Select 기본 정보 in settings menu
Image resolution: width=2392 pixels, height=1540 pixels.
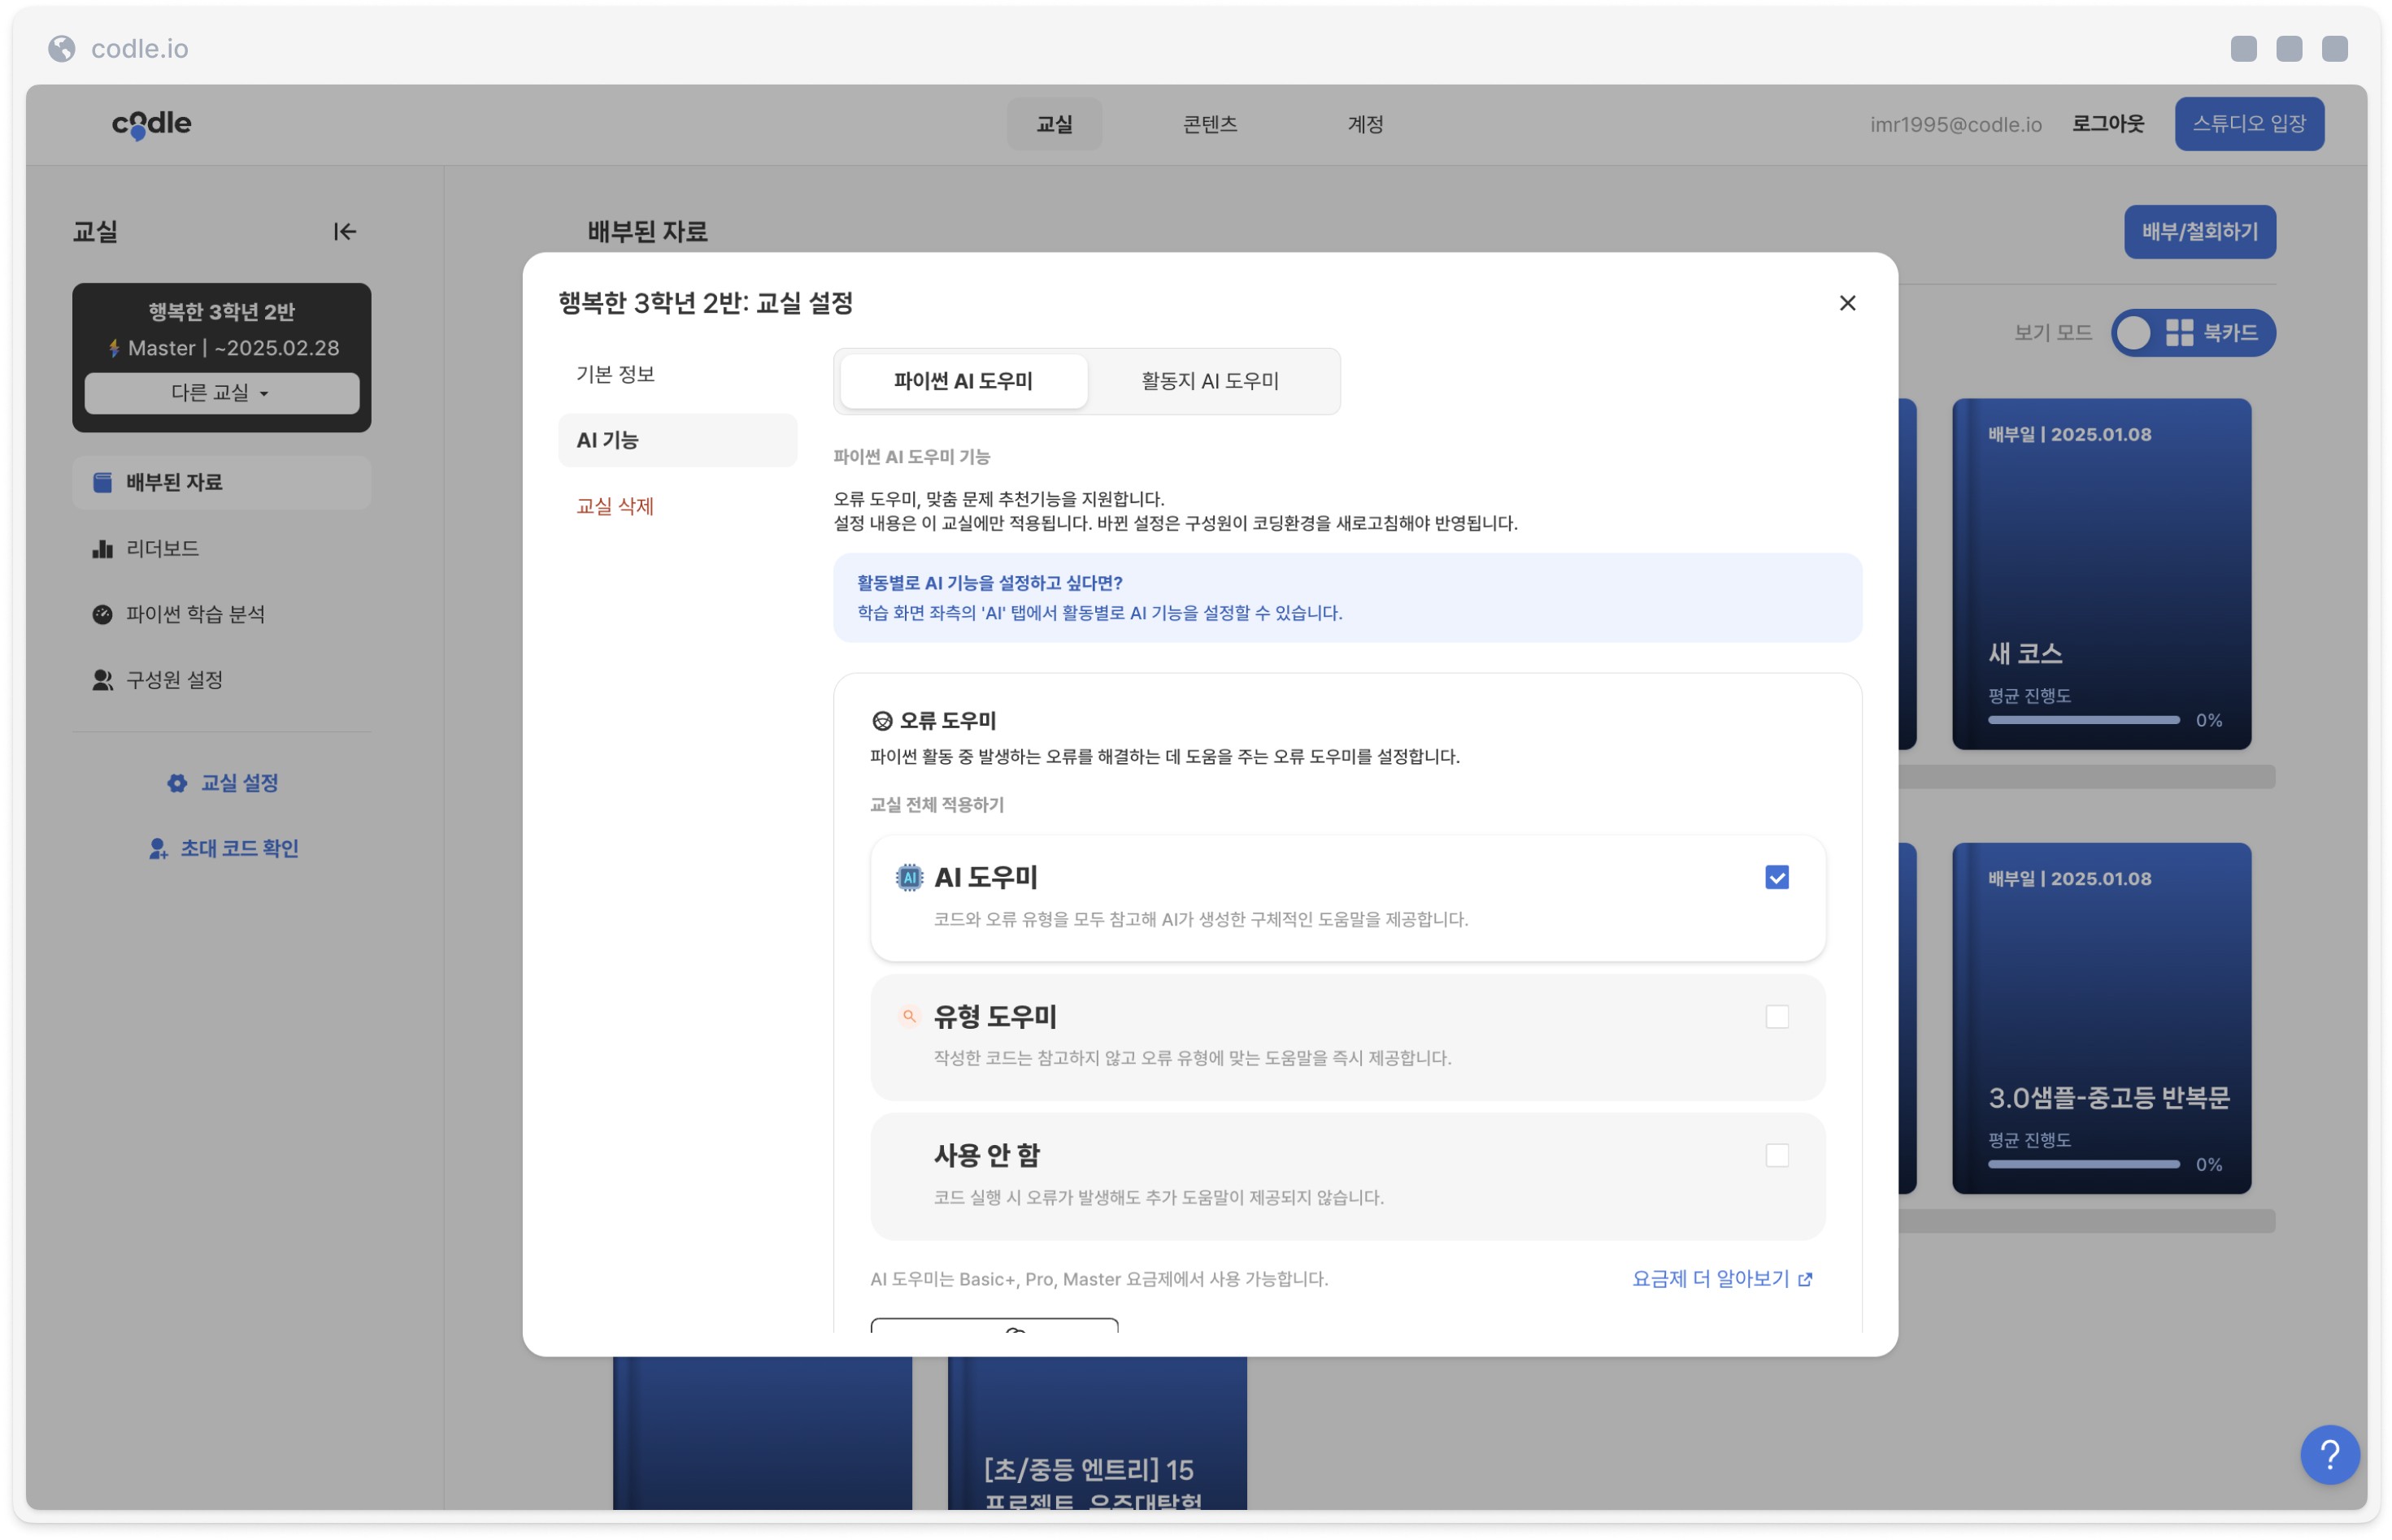pyautogui.click(x=615, y=374)
